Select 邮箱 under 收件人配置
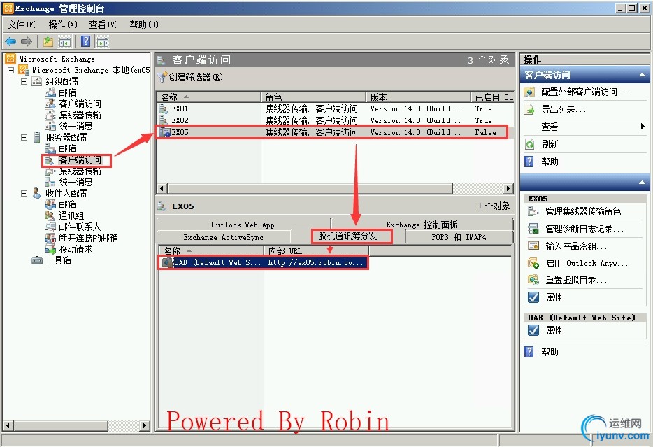 (x=67, y=204)
